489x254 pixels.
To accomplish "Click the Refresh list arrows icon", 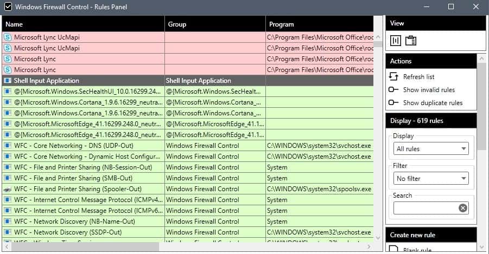I will [393, 76].
